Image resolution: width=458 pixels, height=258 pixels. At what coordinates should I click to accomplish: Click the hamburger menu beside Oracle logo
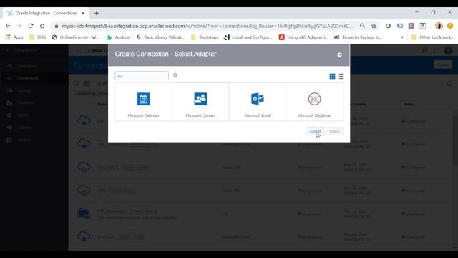[78, 50]
